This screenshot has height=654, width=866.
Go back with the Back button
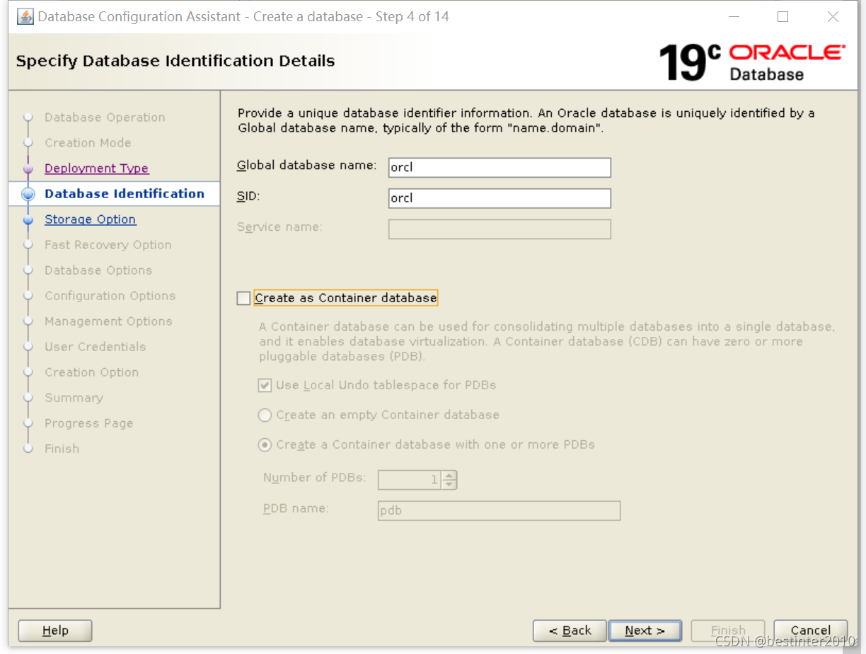(x=570, y=631)
